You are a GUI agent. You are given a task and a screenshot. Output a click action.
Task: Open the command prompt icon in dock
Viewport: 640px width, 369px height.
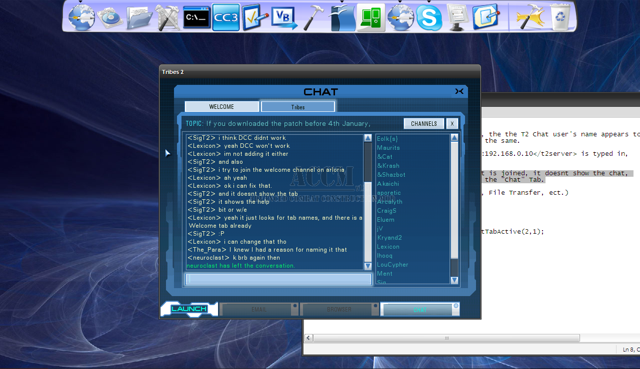(196, 17)
